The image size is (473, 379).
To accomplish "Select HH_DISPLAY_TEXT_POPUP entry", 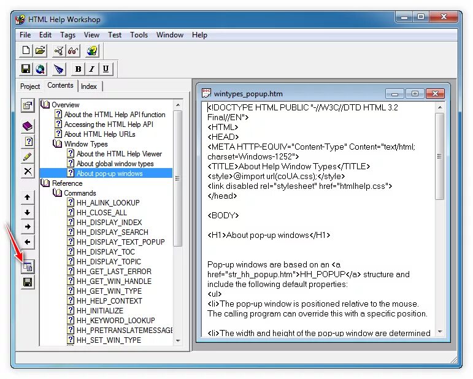I will [x=121, y=242].
